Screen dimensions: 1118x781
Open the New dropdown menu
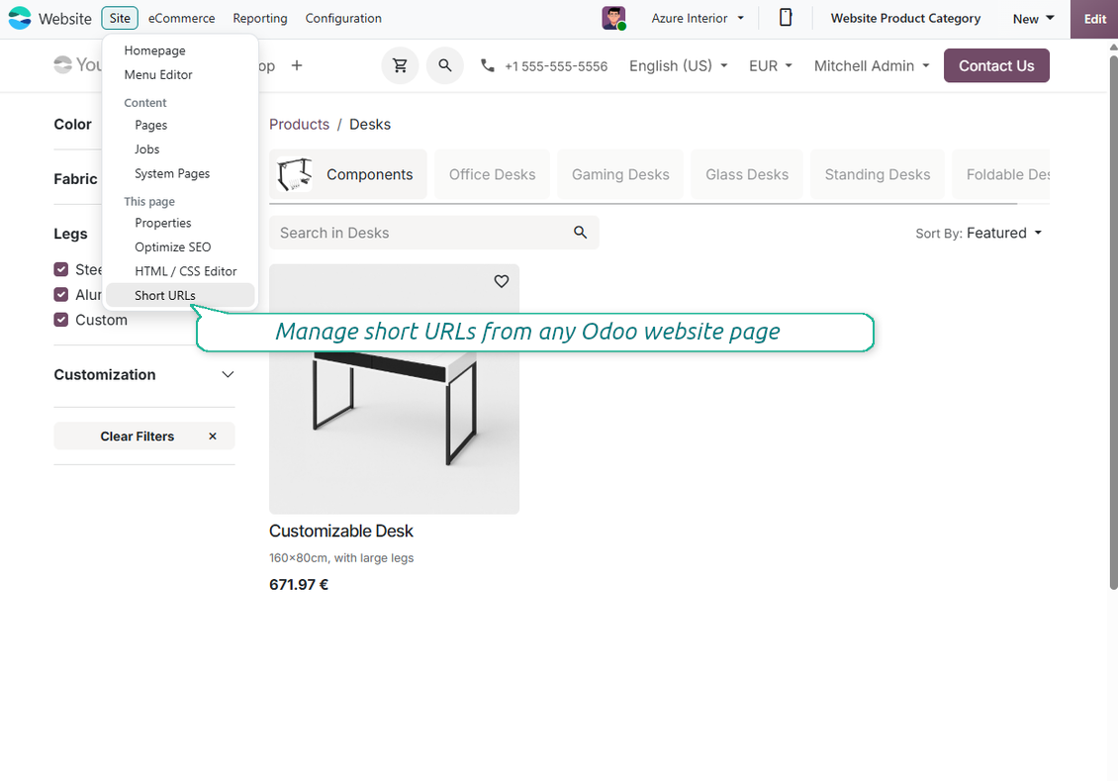click(x=1033, y=19)
